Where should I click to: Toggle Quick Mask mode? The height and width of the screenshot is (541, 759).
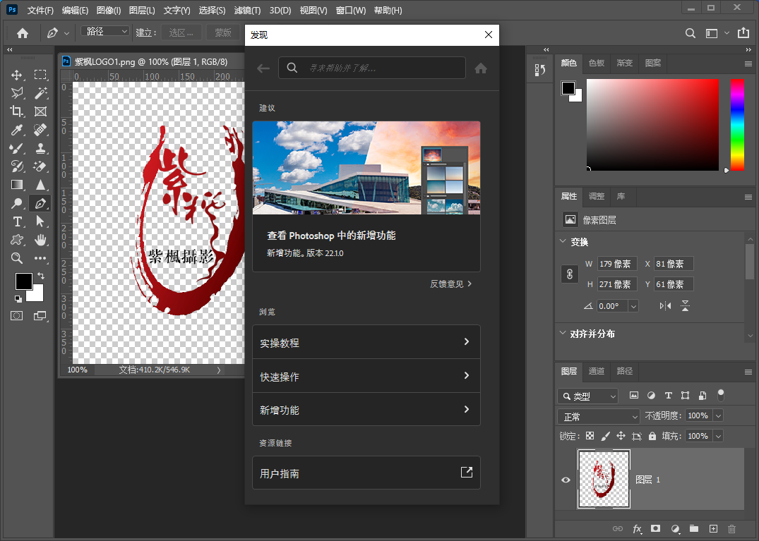pos(17,316)
